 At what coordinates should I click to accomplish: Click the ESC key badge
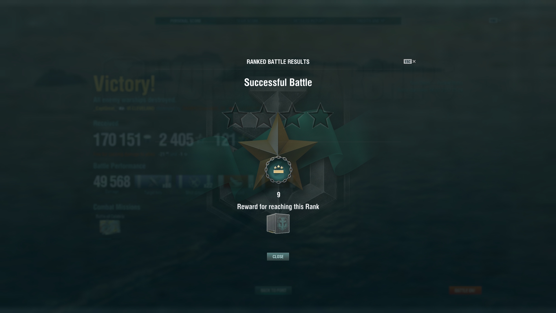coord(407,61)
